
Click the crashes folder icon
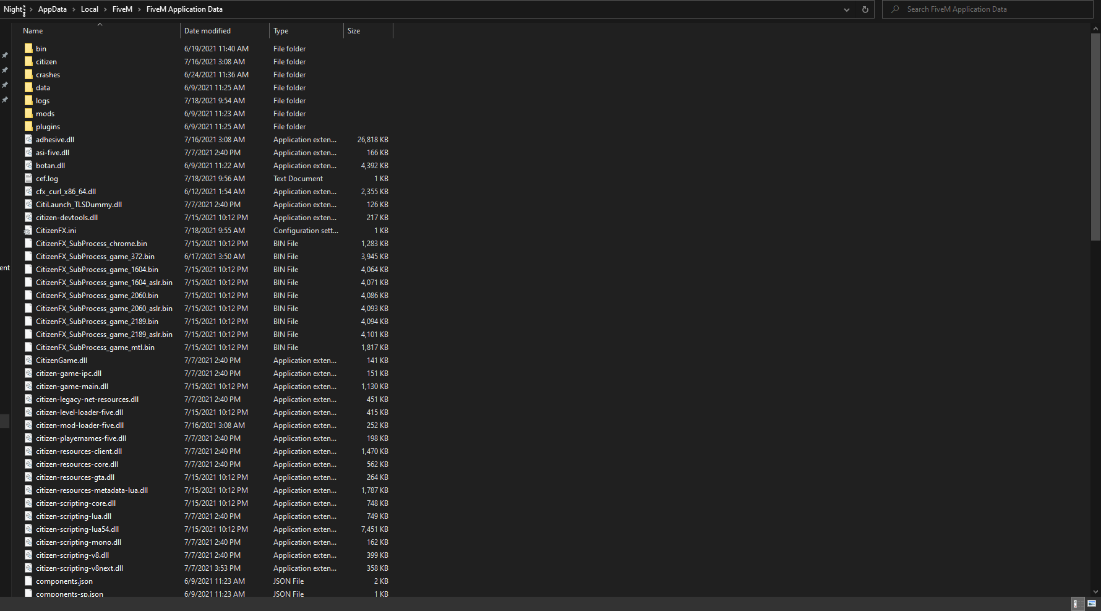coord(28,74)
